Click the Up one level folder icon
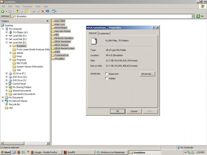Viewport: 207px width, 155px height. 17,11
